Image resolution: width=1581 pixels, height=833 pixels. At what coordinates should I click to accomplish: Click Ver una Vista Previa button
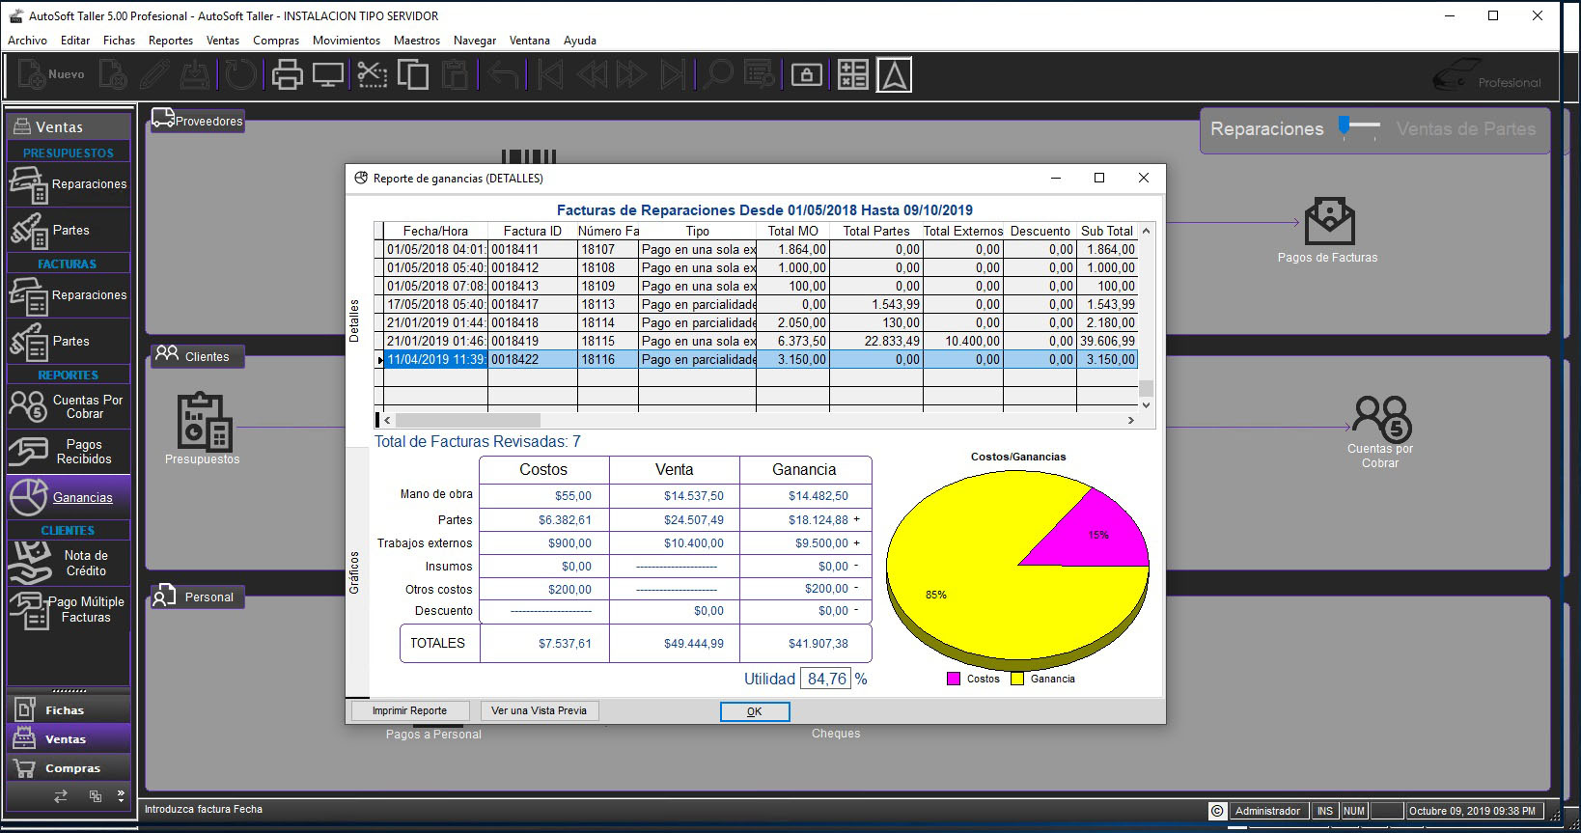click(x=539, y=711)
